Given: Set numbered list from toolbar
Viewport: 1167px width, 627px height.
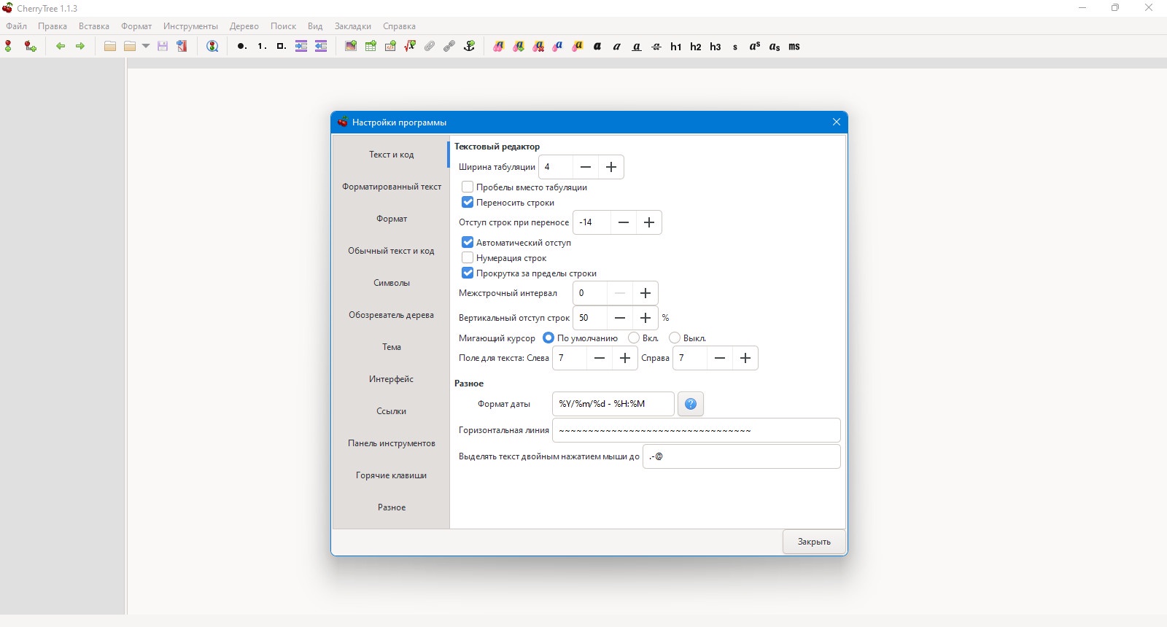Looking at the screenshot, I should (x=261, y=46).
